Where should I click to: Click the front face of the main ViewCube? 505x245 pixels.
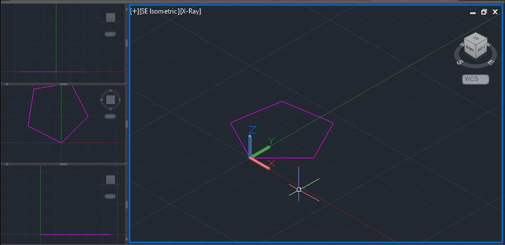(470, 50)
